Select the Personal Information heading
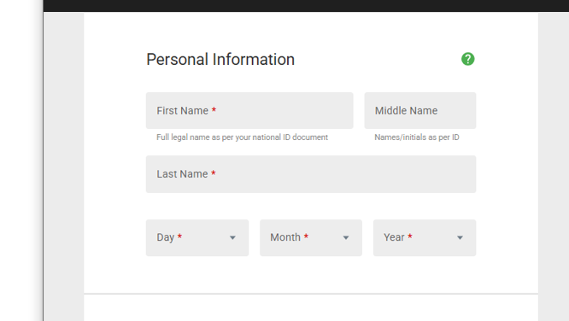The width and height of the screenshot is (569, 321). coord(220,60)
